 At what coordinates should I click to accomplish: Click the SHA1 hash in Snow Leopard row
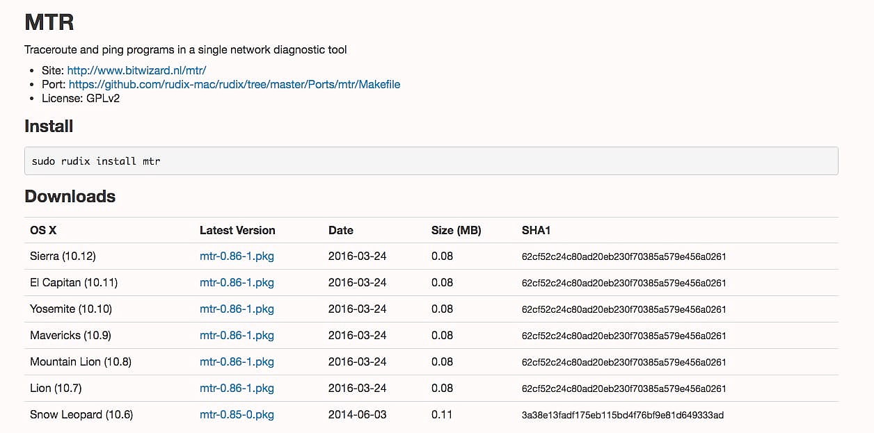click(x=622, y=415)
